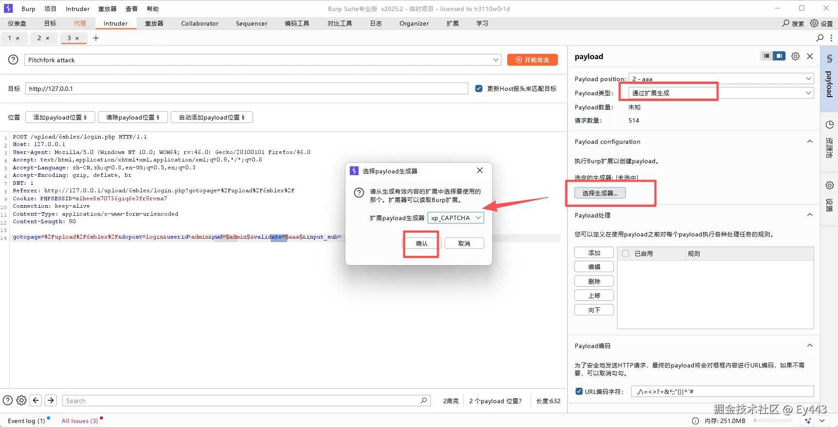The height and width of the screenshot is (427, 838).
Task: Open payload panel gear settings
Action: (796, 56)
